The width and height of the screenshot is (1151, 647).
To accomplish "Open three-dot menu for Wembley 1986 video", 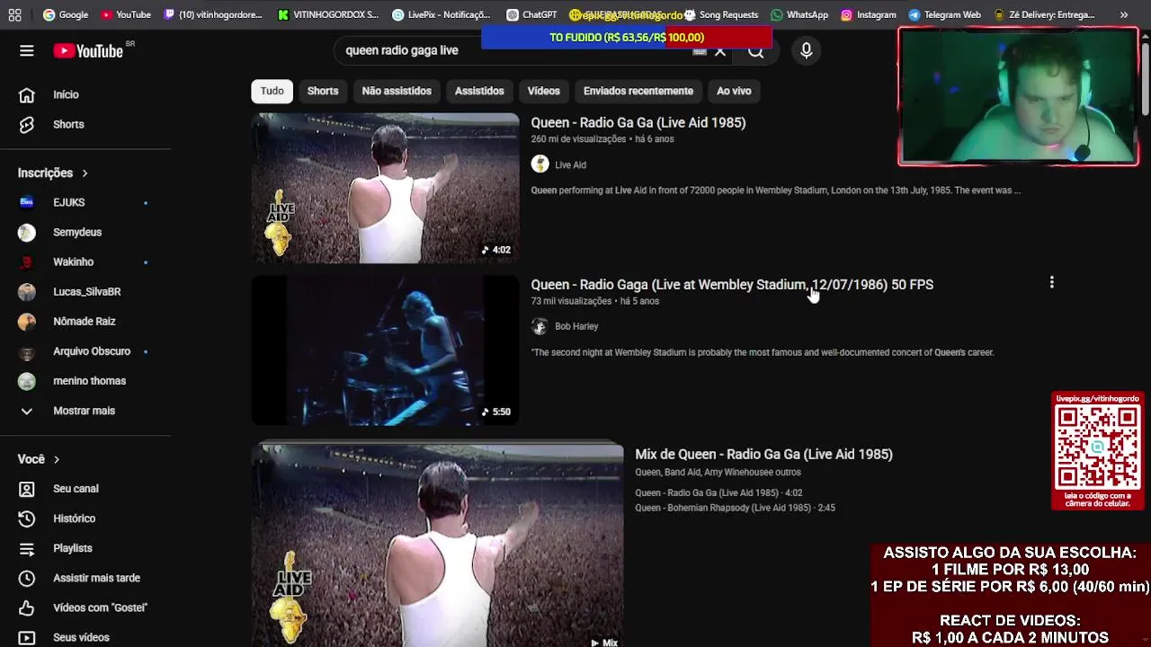I will (1051, 283).
